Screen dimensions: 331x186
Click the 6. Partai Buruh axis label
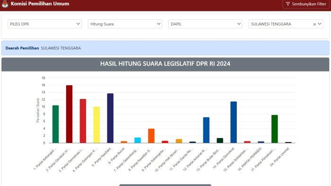(116, 156)
